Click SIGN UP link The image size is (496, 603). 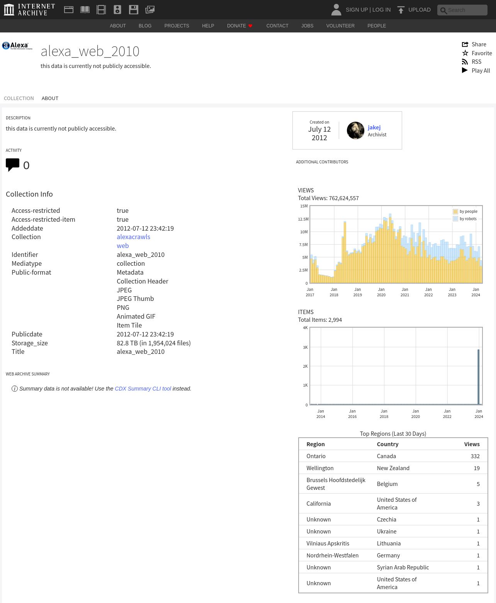(x=357, y=10)
